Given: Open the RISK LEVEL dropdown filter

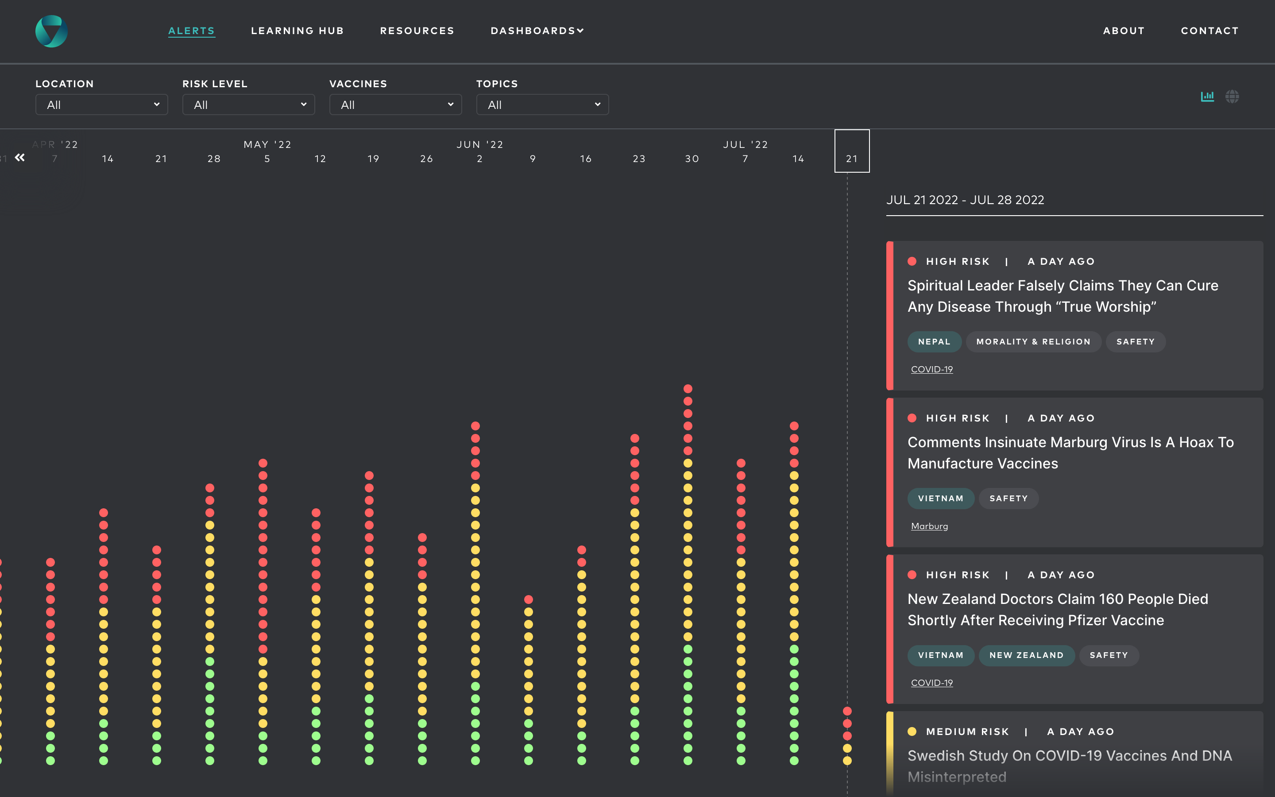Looking at the screenshot, I should click(x=248, y=104).
